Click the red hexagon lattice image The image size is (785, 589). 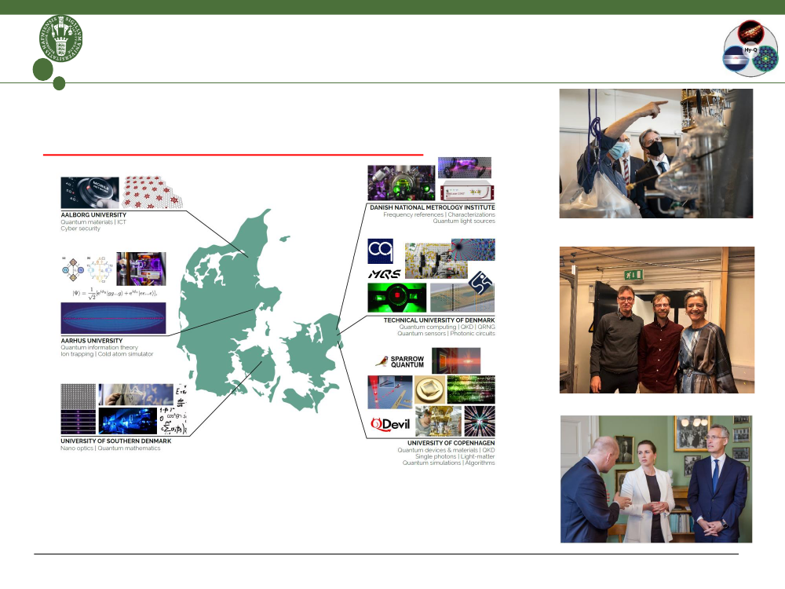click(x=153, y=192)
